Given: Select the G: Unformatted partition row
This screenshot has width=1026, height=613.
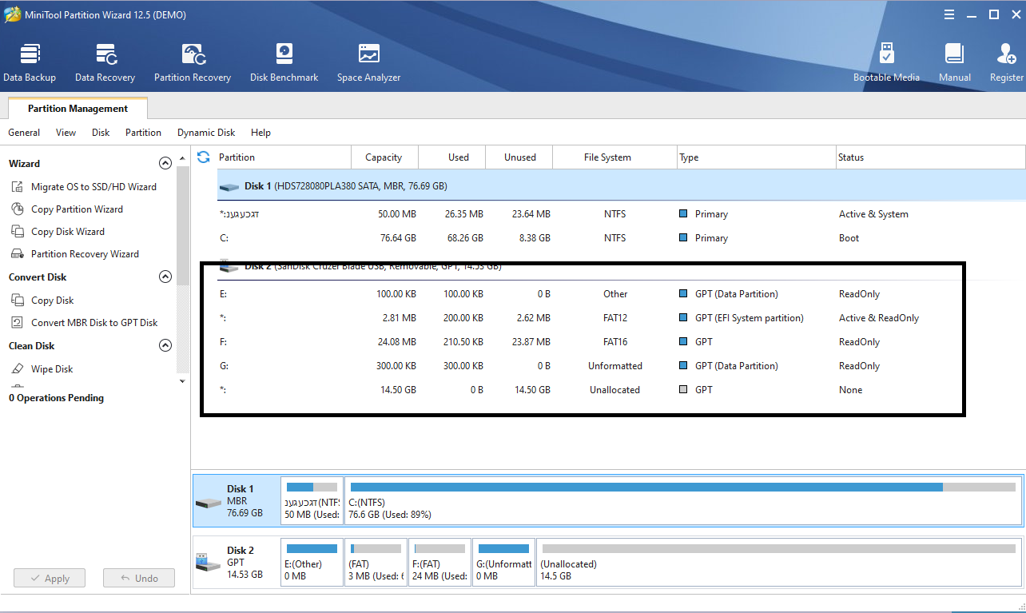Looking at the screenshot, I should tap(621, 366).
